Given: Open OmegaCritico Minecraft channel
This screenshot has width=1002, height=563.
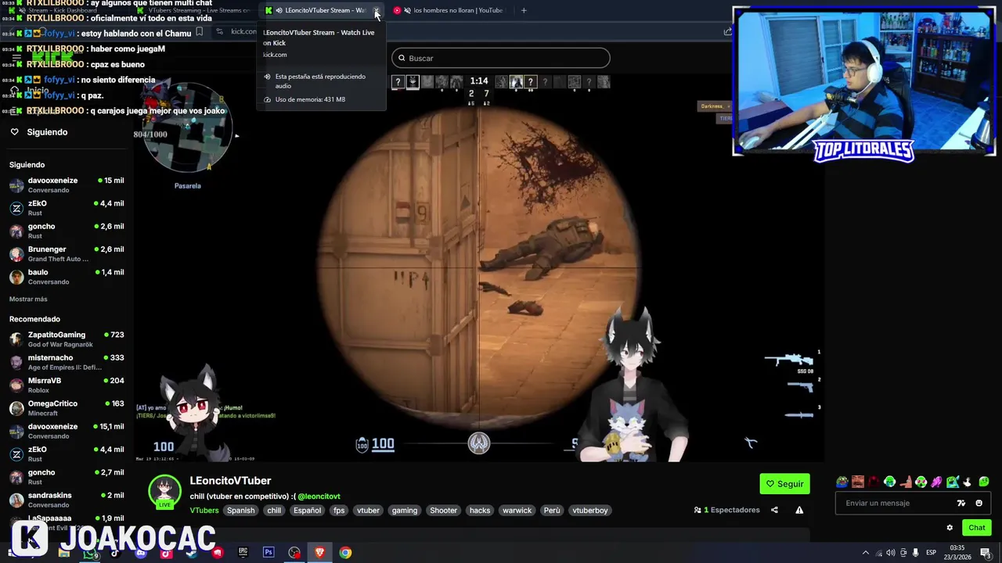Looking at the screenshot, I should [x=67, y=407].
